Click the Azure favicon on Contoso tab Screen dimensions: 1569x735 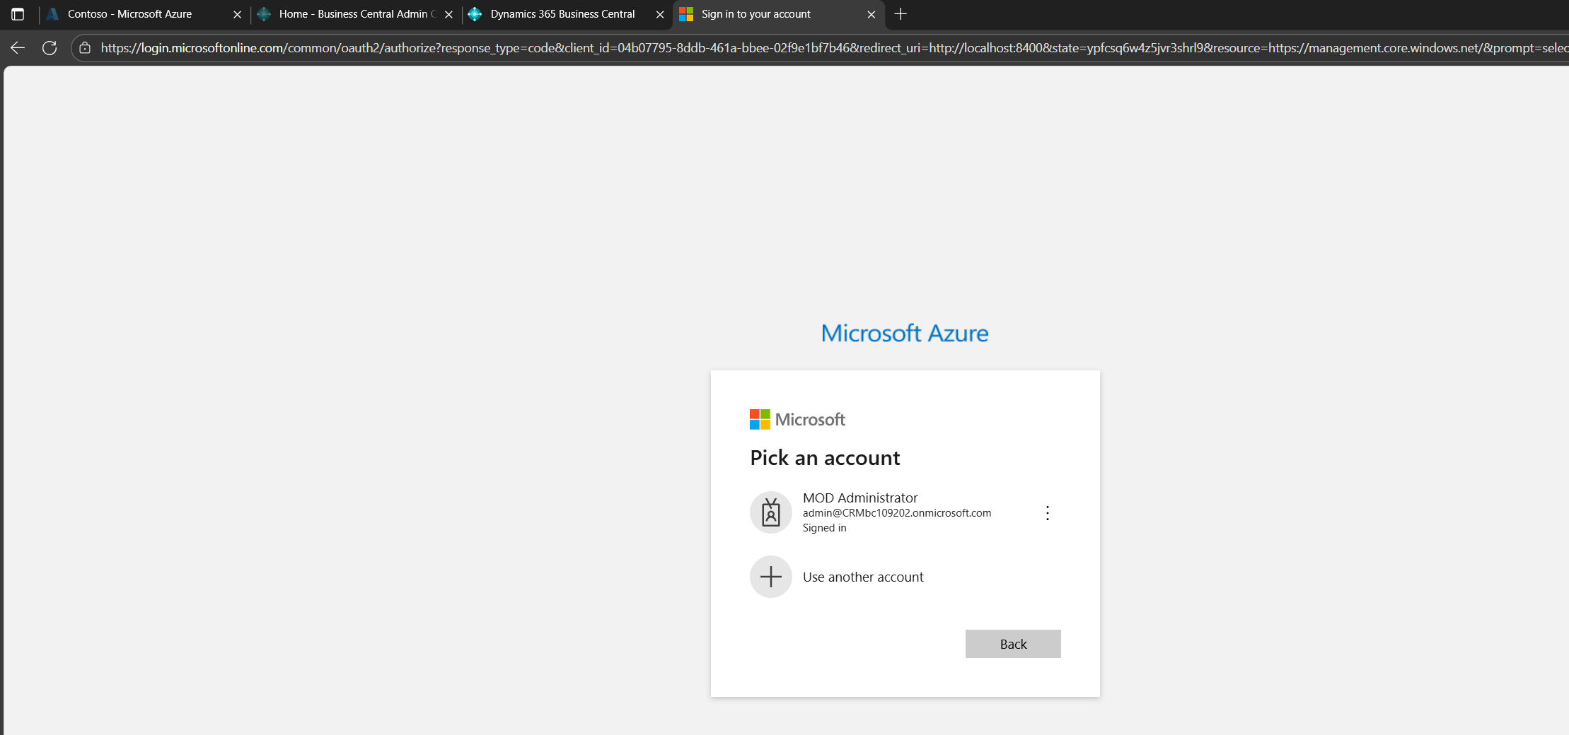[52, 14]
